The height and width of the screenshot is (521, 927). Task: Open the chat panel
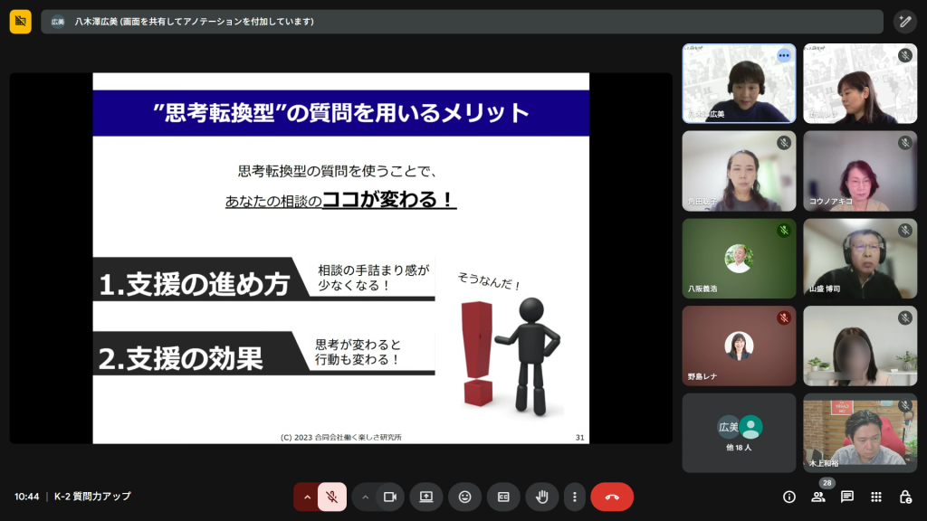click(847, 497)
